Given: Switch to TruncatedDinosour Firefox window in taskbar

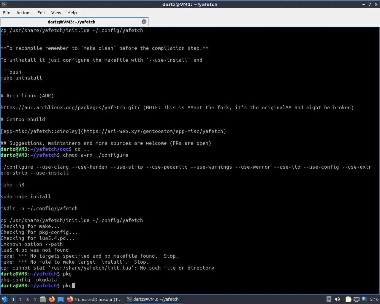Looking at the screenshot, I should click(x=95, y=299).
